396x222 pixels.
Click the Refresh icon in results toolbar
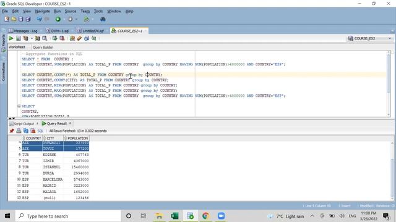(x=26, y=131)
